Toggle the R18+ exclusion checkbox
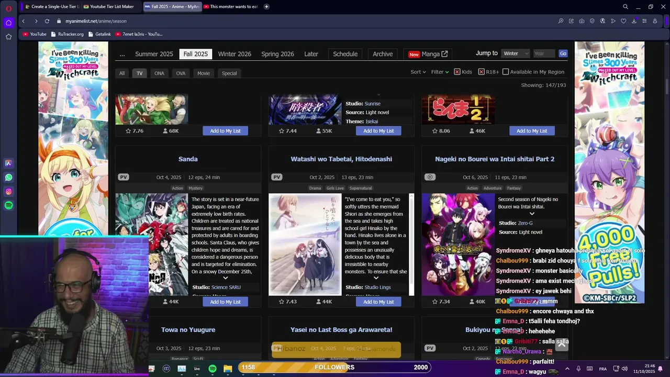This screenshot has height=377, width=670. point(481,72)
